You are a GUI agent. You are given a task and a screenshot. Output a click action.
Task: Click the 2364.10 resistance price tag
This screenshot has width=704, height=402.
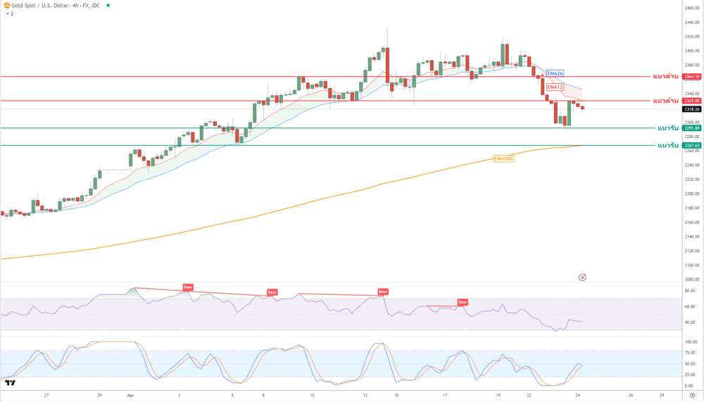(692, 76)
